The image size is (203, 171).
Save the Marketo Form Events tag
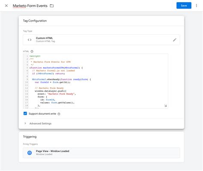coord(184,6)
